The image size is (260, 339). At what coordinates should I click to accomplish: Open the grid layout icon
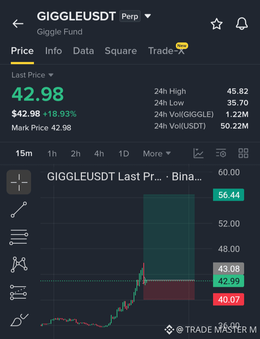243,153
